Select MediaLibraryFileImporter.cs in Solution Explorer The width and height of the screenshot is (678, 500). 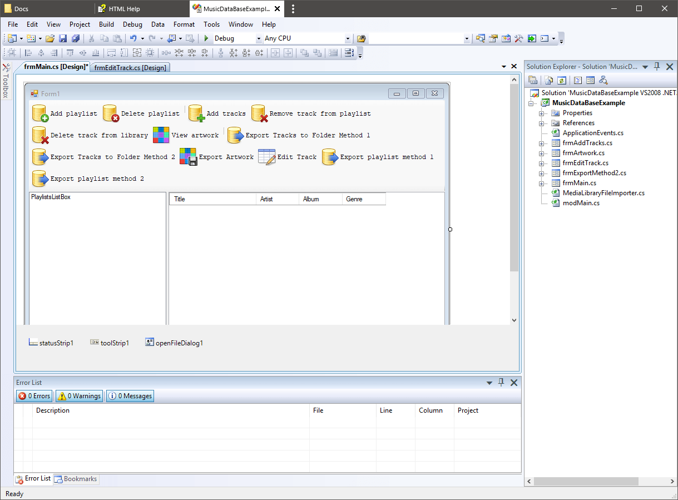click(x=603, y=193)
